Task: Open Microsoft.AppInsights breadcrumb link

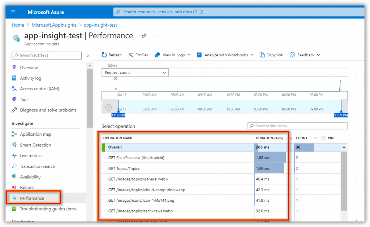Action: tap(54, 25)
